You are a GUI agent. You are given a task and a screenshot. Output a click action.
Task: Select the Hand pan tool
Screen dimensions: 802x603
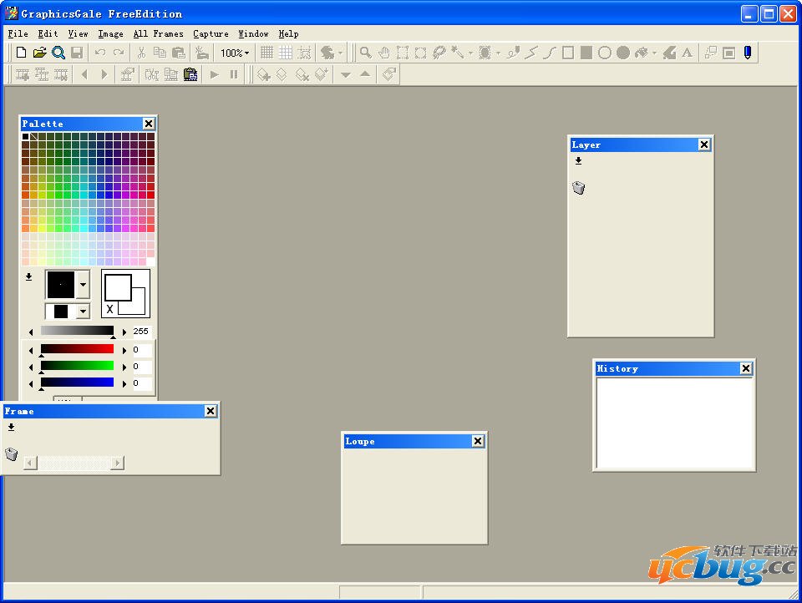tap(383, 53)
